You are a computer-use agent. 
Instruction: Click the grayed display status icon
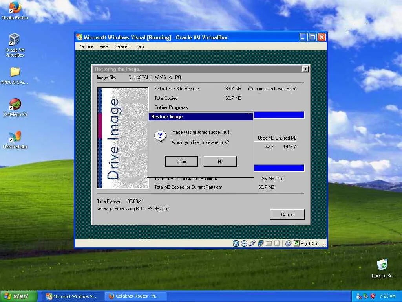pos(277,243)
